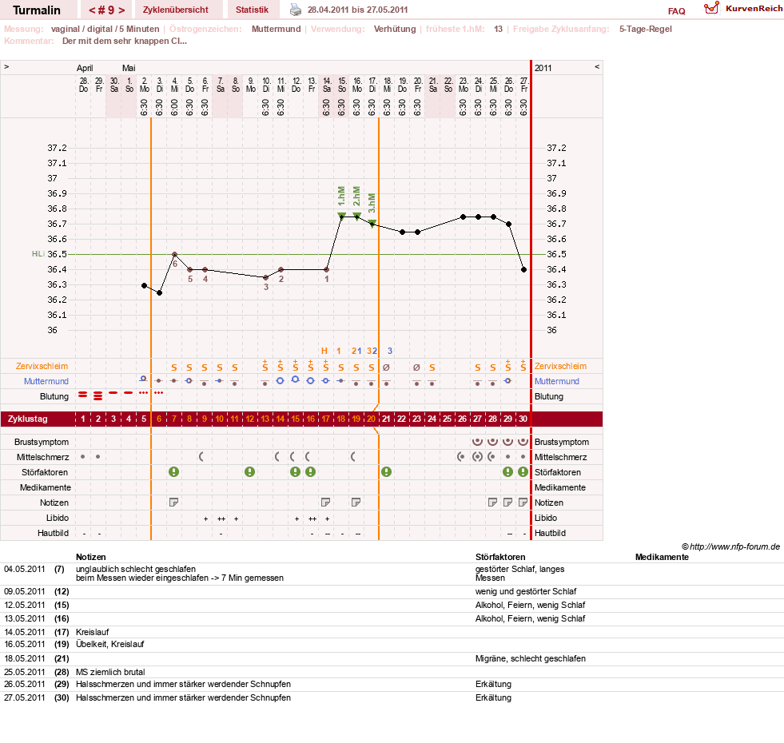Go to previous cycle with the < arrow
Viewport: 784px width, 743px height.
(x=92, y=10)
